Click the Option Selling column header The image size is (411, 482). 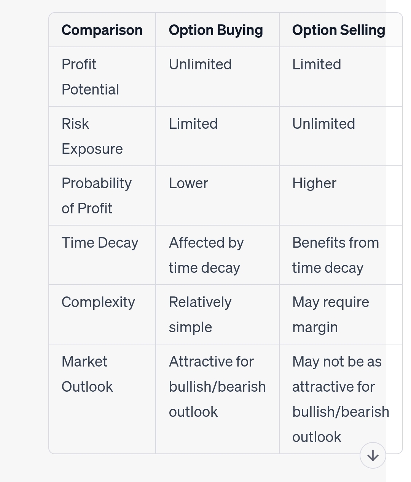(x=338, y=30)
